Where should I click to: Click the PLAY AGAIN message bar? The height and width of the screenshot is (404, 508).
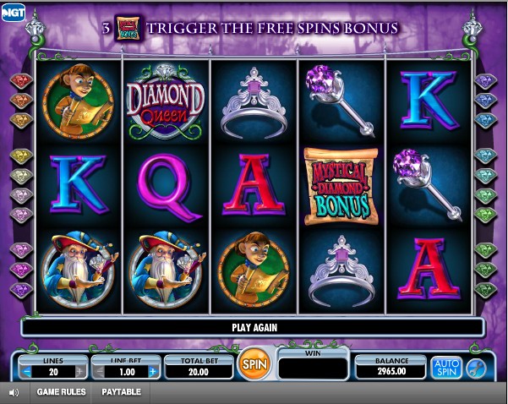pyautogui.click(x=254, y=328)
